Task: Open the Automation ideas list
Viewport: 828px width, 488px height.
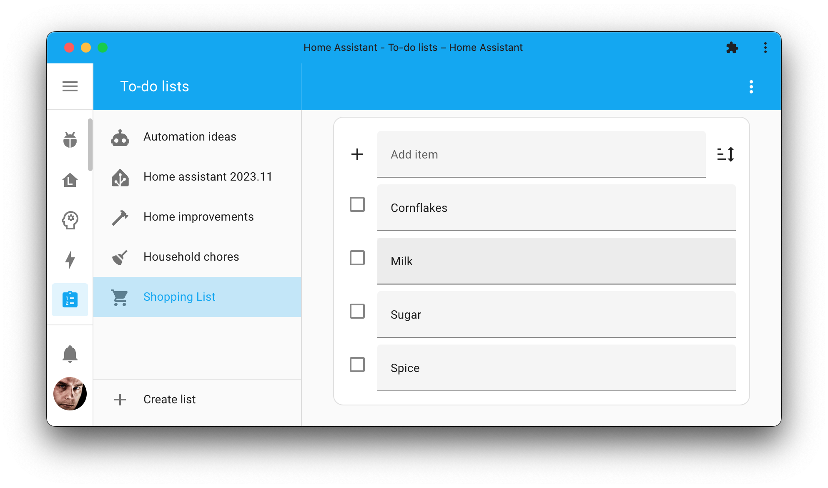Action: [190, 136]
